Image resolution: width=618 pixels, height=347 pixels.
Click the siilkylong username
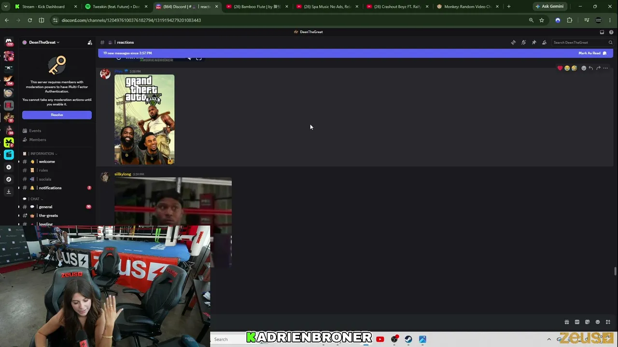click(123, 174)
